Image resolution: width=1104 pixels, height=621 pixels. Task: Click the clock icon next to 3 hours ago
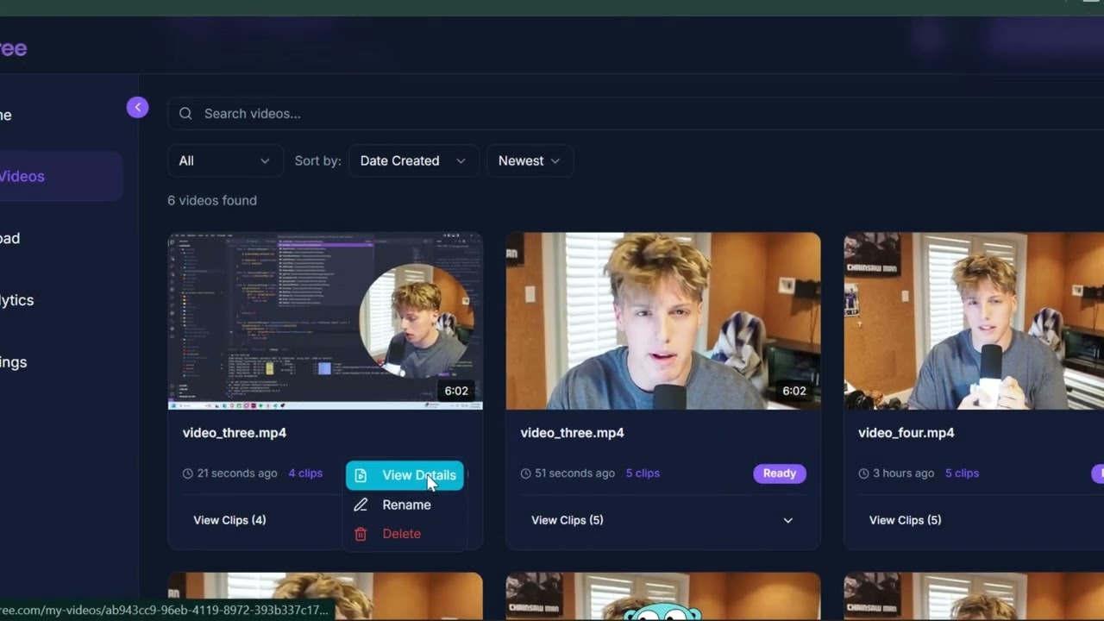[862, 473]
